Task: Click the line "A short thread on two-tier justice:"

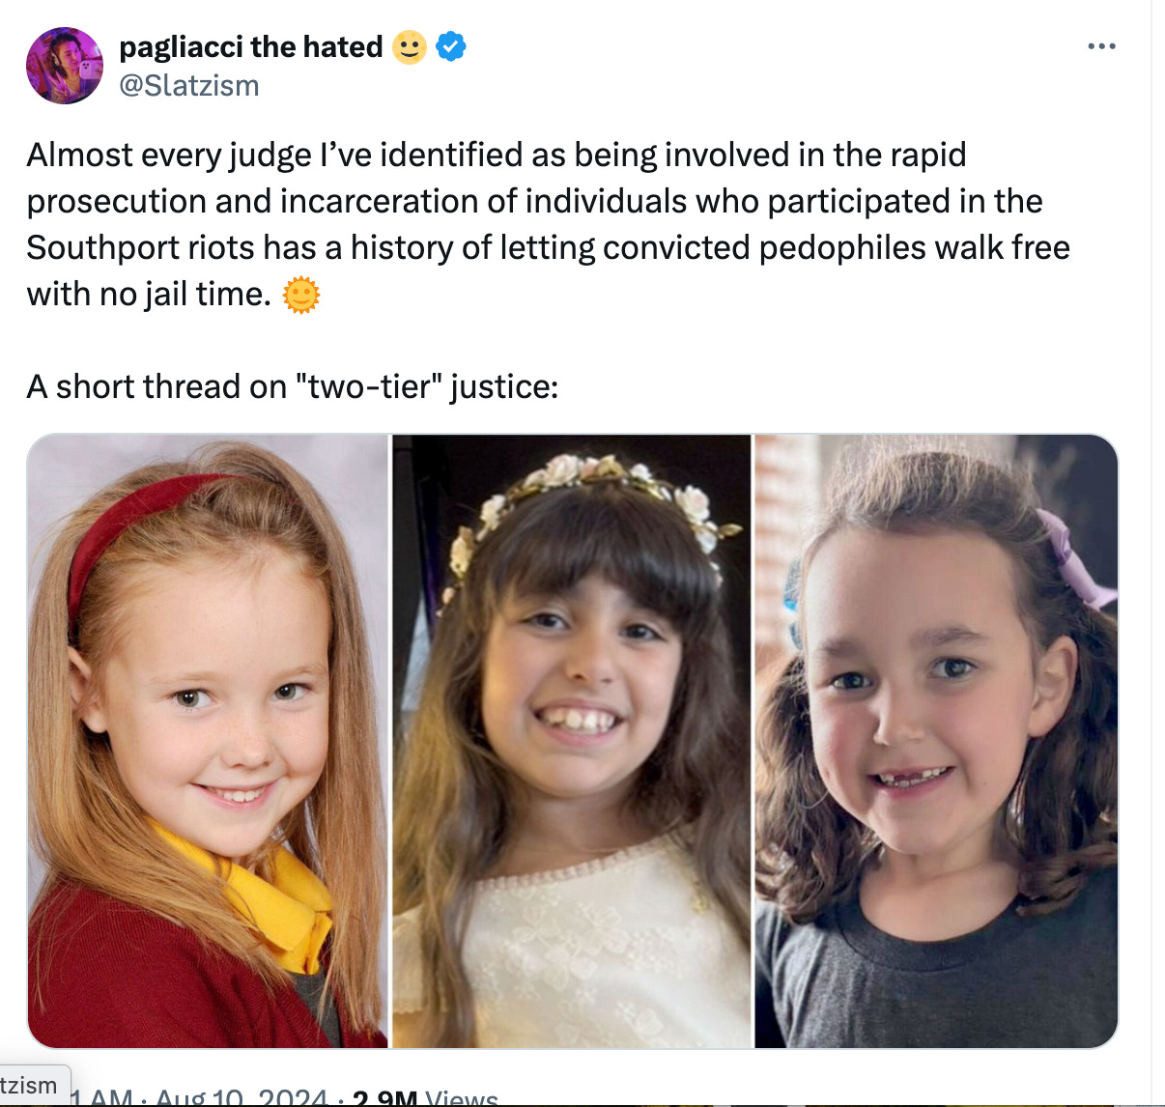Action: pos(292,387)
